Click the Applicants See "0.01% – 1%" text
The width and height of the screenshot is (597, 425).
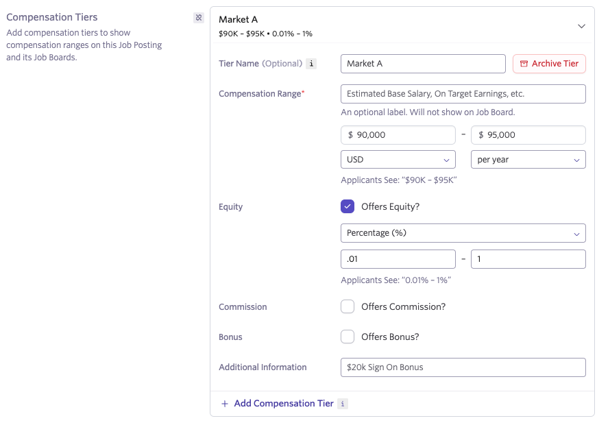coord(396,280)
